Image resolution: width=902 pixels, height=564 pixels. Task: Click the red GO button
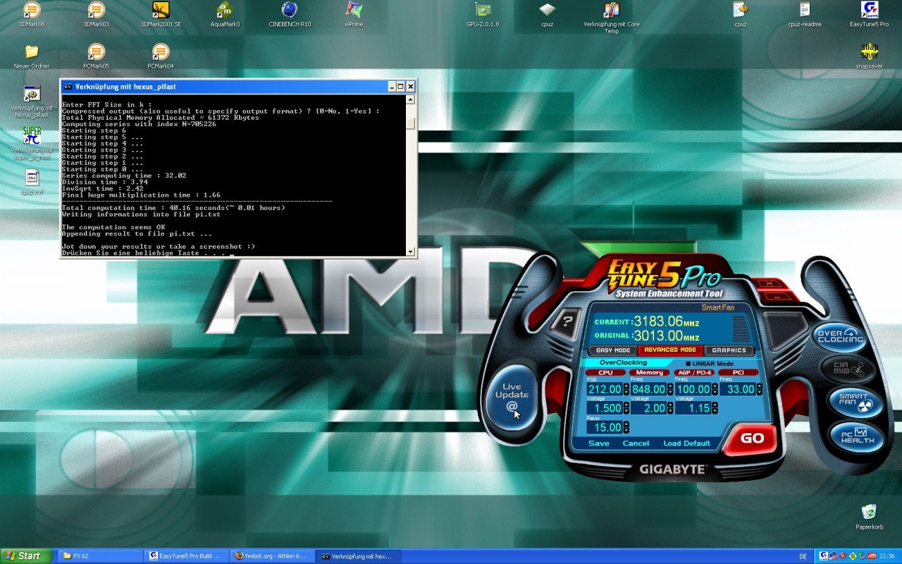point(751,439)
